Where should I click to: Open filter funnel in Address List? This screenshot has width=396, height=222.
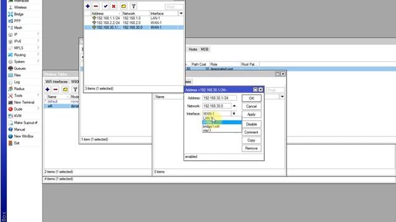[134, 6]
